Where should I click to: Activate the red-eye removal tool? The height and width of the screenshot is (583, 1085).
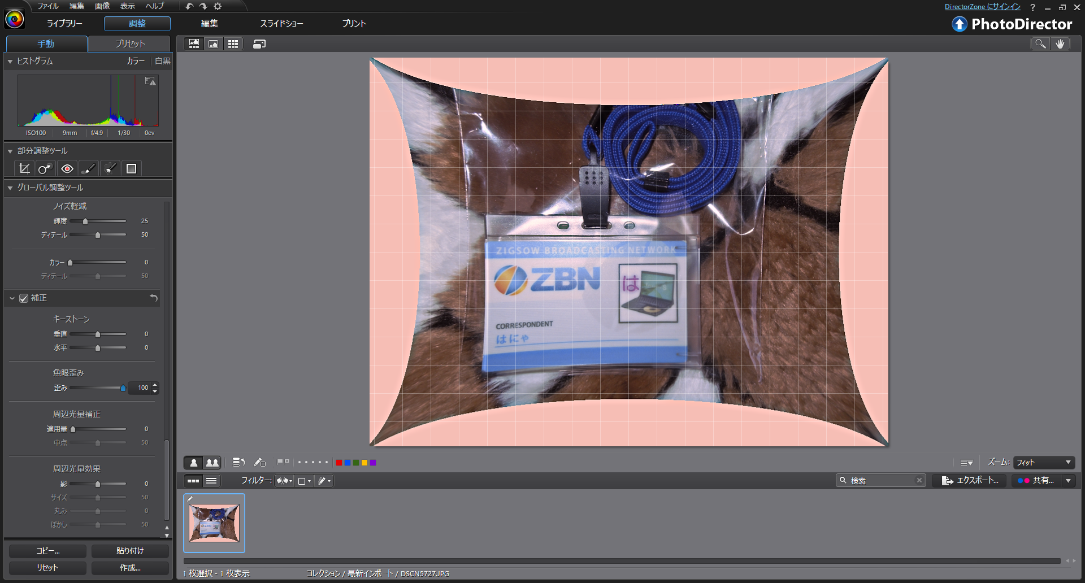67,168
